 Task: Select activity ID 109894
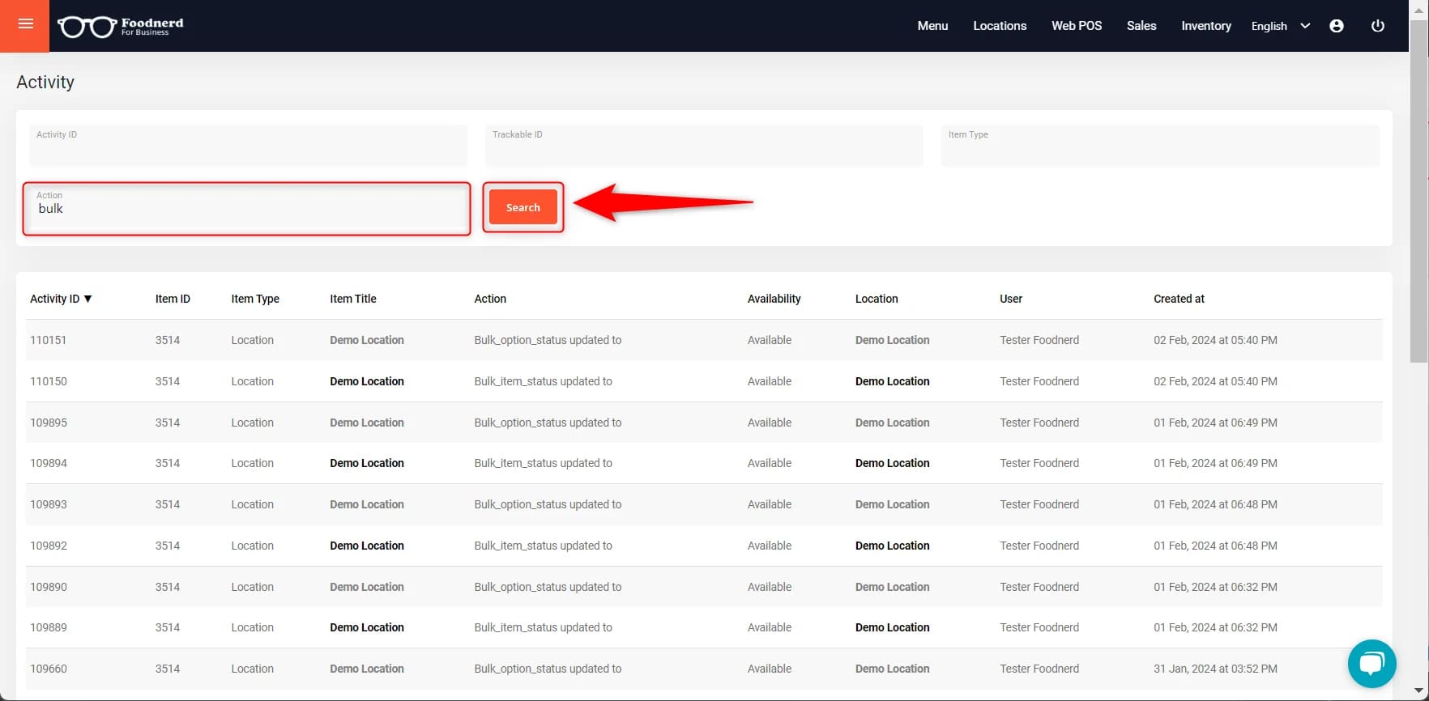click(49, 463)
